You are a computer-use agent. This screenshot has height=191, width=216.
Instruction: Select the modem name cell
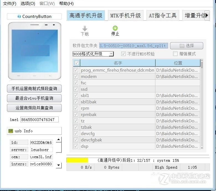(117, 76)
